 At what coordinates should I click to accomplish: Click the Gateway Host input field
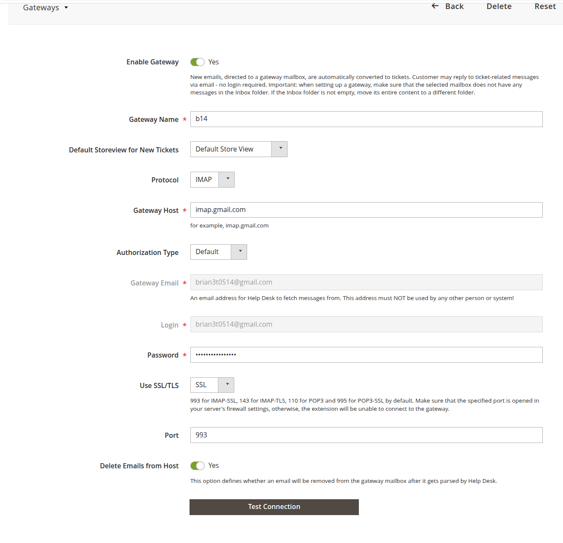(x=366, y=210)
